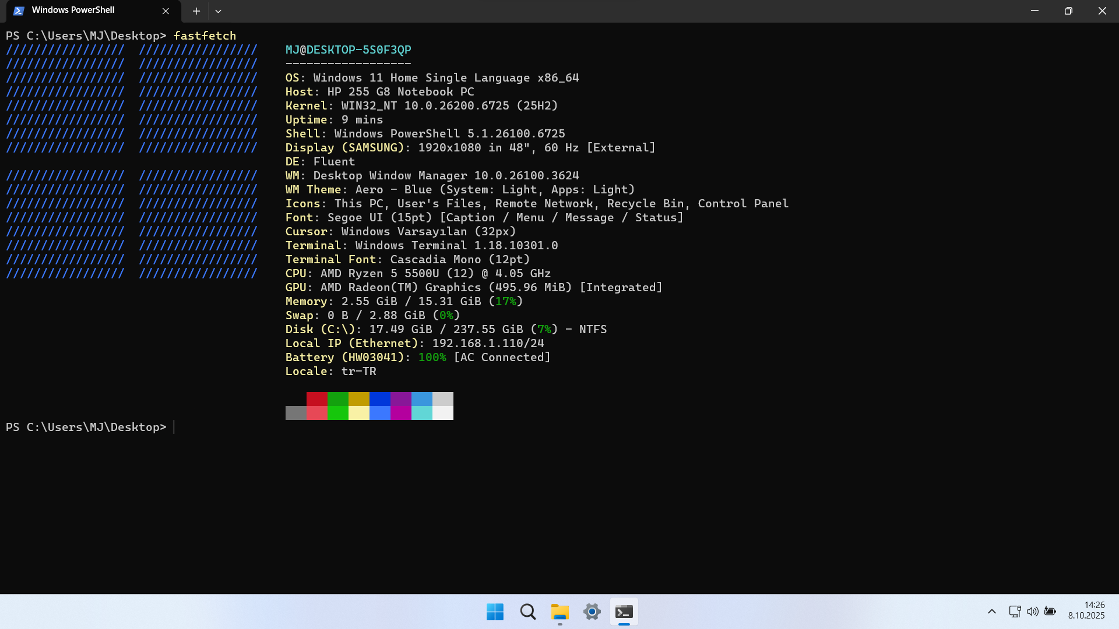The image size is (1119, 629).
Task: Click the GPU AMD Radeon line
Action: [x=474, y=287]
